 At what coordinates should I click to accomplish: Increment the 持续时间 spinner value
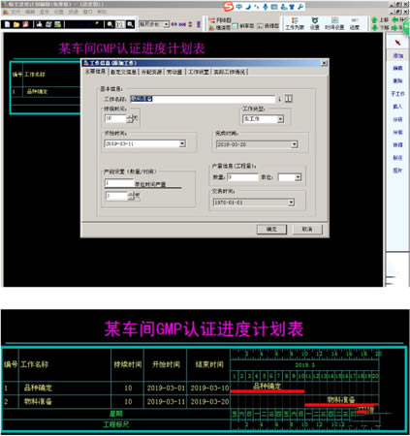coord(130,116)
